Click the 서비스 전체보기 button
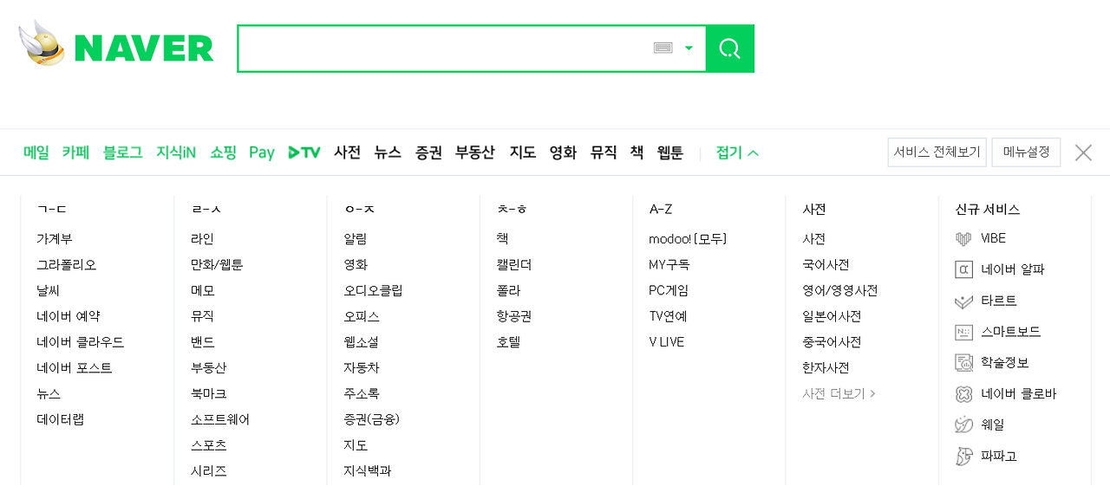This screenshot has width=1110, height=499. coord(937,152)
